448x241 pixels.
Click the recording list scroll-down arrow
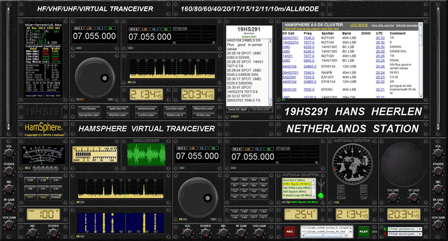pos(350,231)
